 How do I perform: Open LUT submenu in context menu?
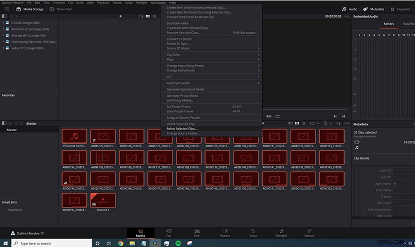tap(211, 77)
